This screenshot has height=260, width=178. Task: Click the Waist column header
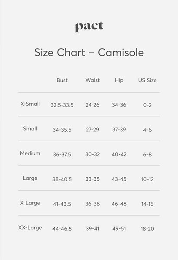(93, 80)
